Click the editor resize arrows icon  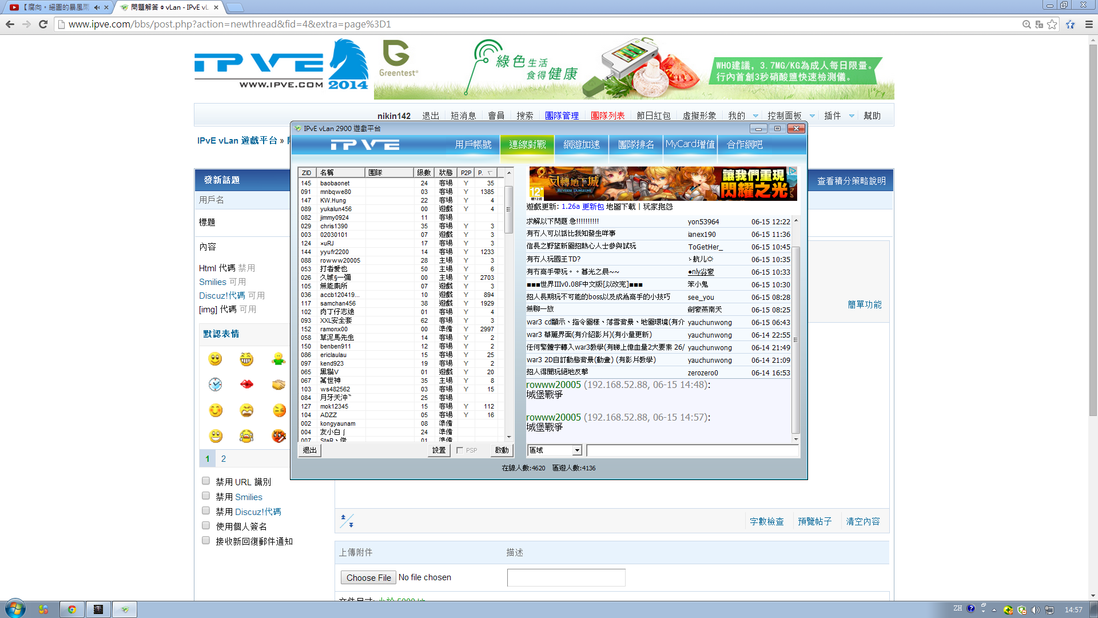[347, 521]
